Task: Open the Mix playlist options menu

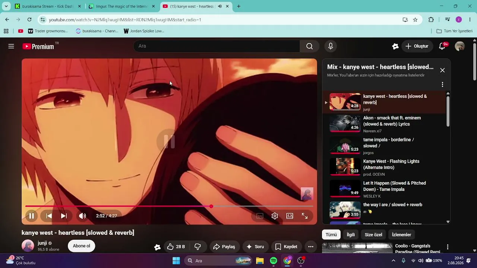Action: 442,84
